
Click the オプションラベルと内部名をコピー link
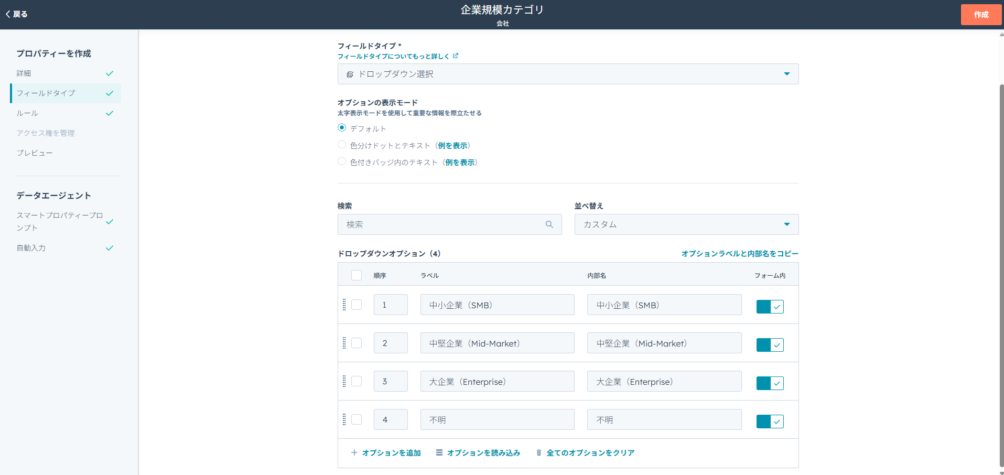coord(739,253)
